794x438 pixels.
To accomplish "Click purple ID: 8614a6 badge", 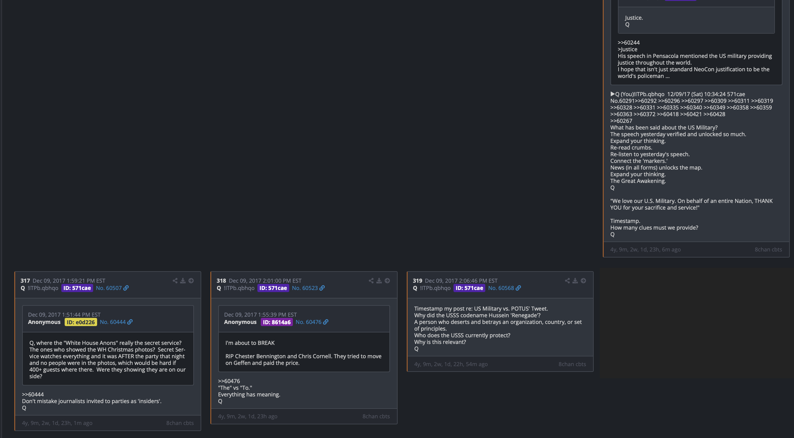I will pyautogui.click(x=277, y=322).
